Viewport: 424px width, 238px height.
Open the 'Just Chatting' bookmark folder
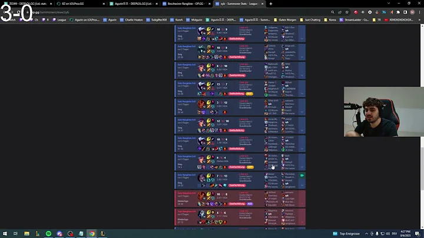pos(310,20)
